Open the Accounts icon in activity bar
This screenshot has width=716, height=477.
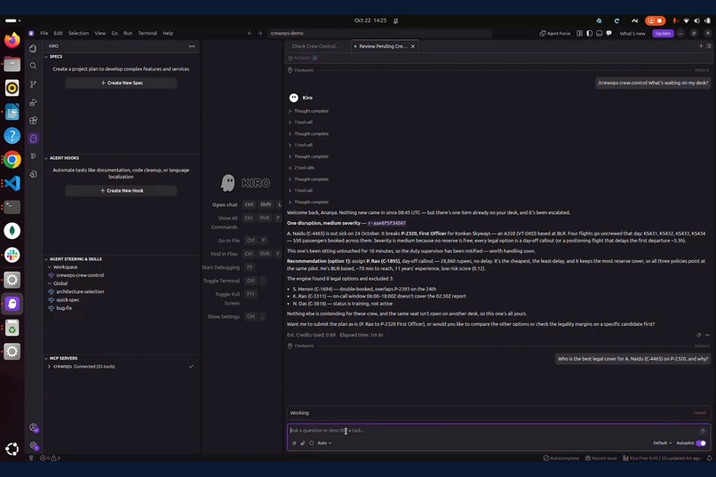click(x=34, y=428)
